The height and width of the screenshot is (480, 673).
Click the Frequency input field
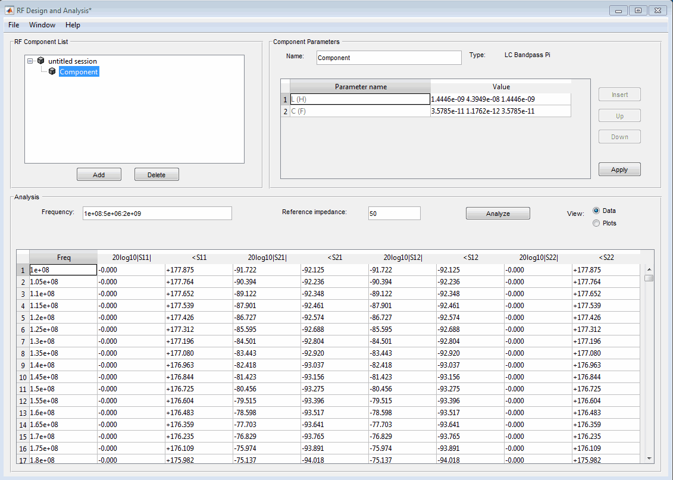tap(157, 213)
